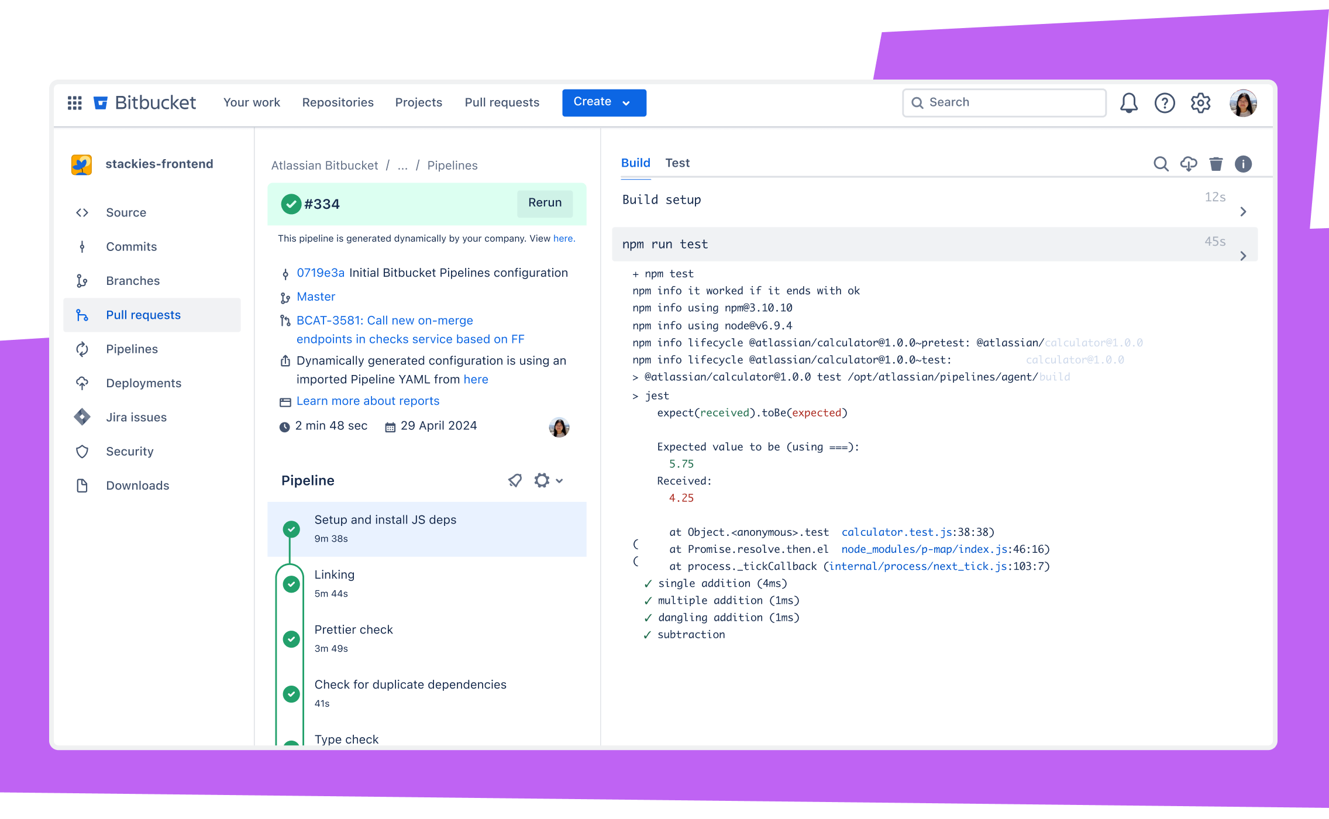The width and height of the screenshot is (1329, 819).
Task: Click the delete build icon
Action: click(1216, 164)
